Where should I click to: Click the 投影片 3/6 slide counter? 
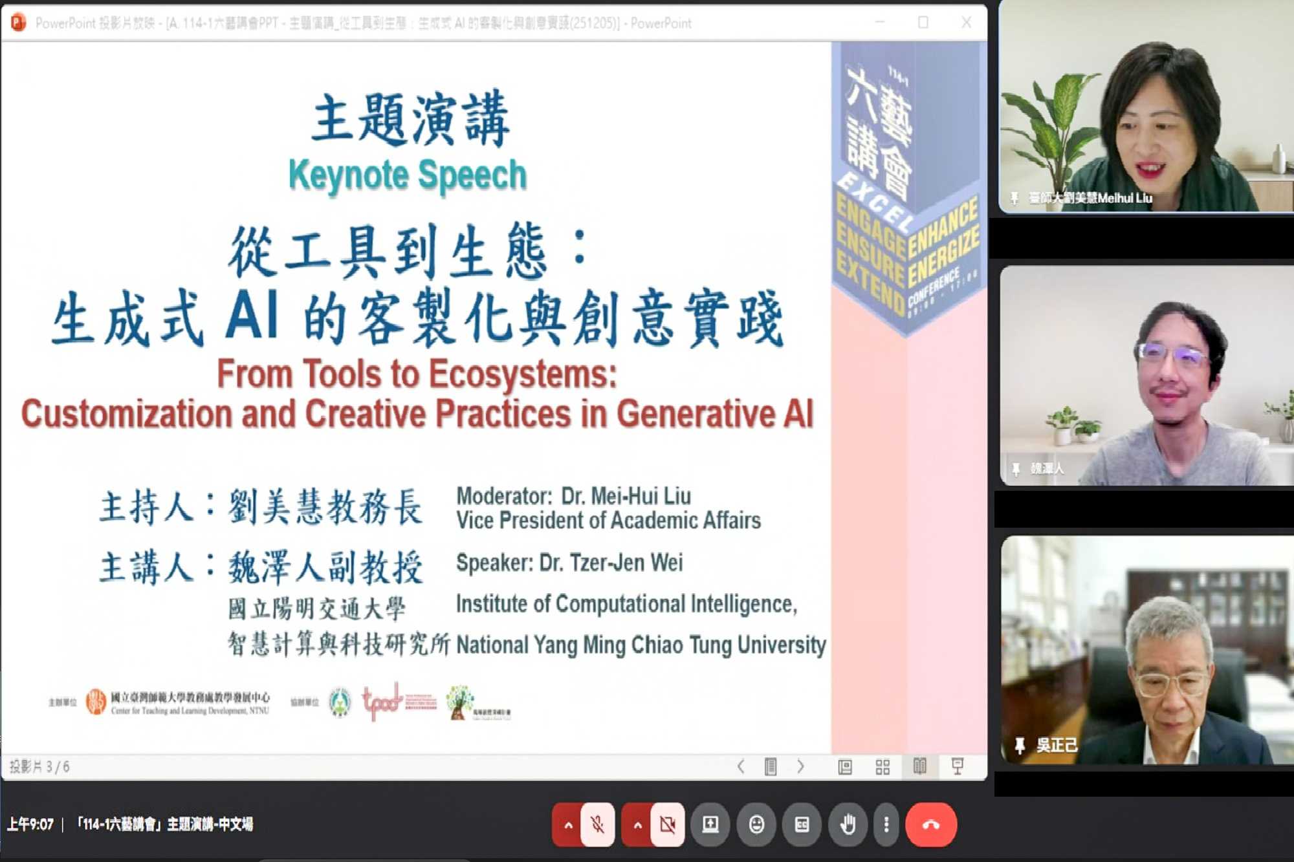[x=39, y=767]
